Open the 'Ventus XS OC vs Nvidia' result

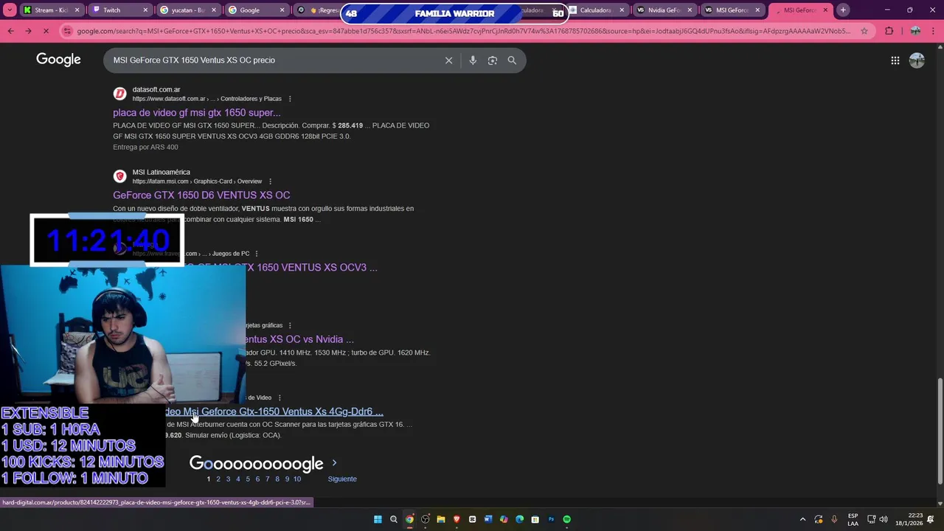[299, 339]
